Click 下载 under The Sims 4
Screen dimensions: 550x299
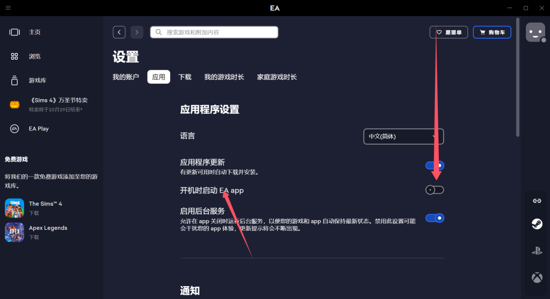click(34, 213)
